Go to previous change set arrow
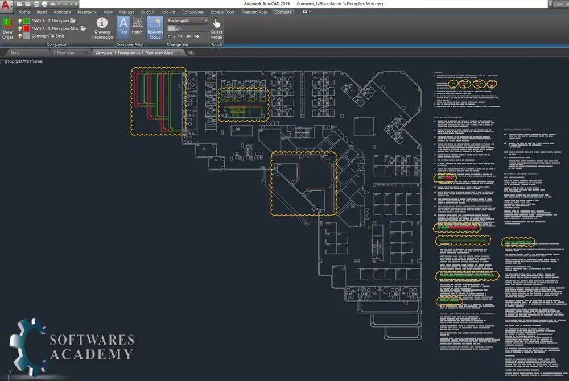Image resolution: width=569 pixels, height=381 pixels. click(x=189, y=36)
